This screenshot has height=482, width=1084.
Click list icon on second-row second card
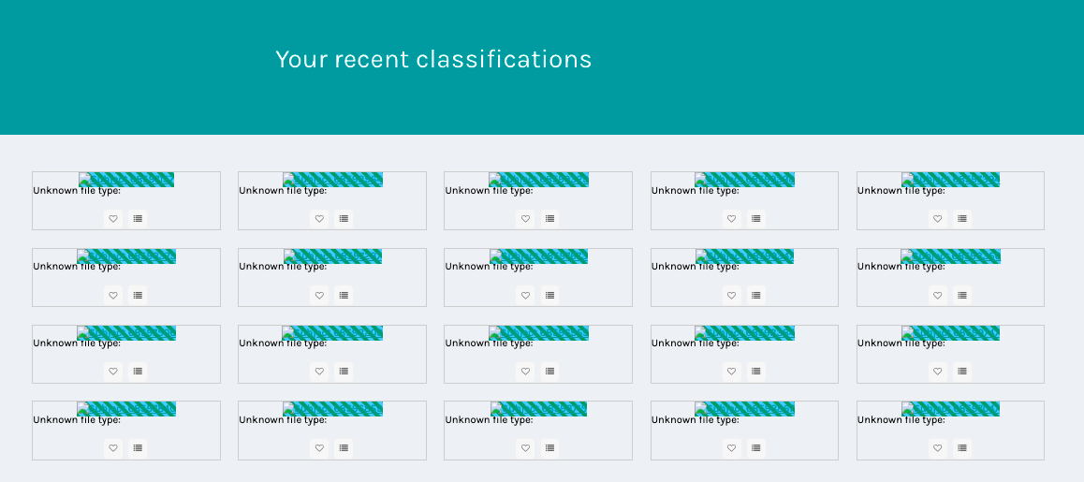coord(344,296)
